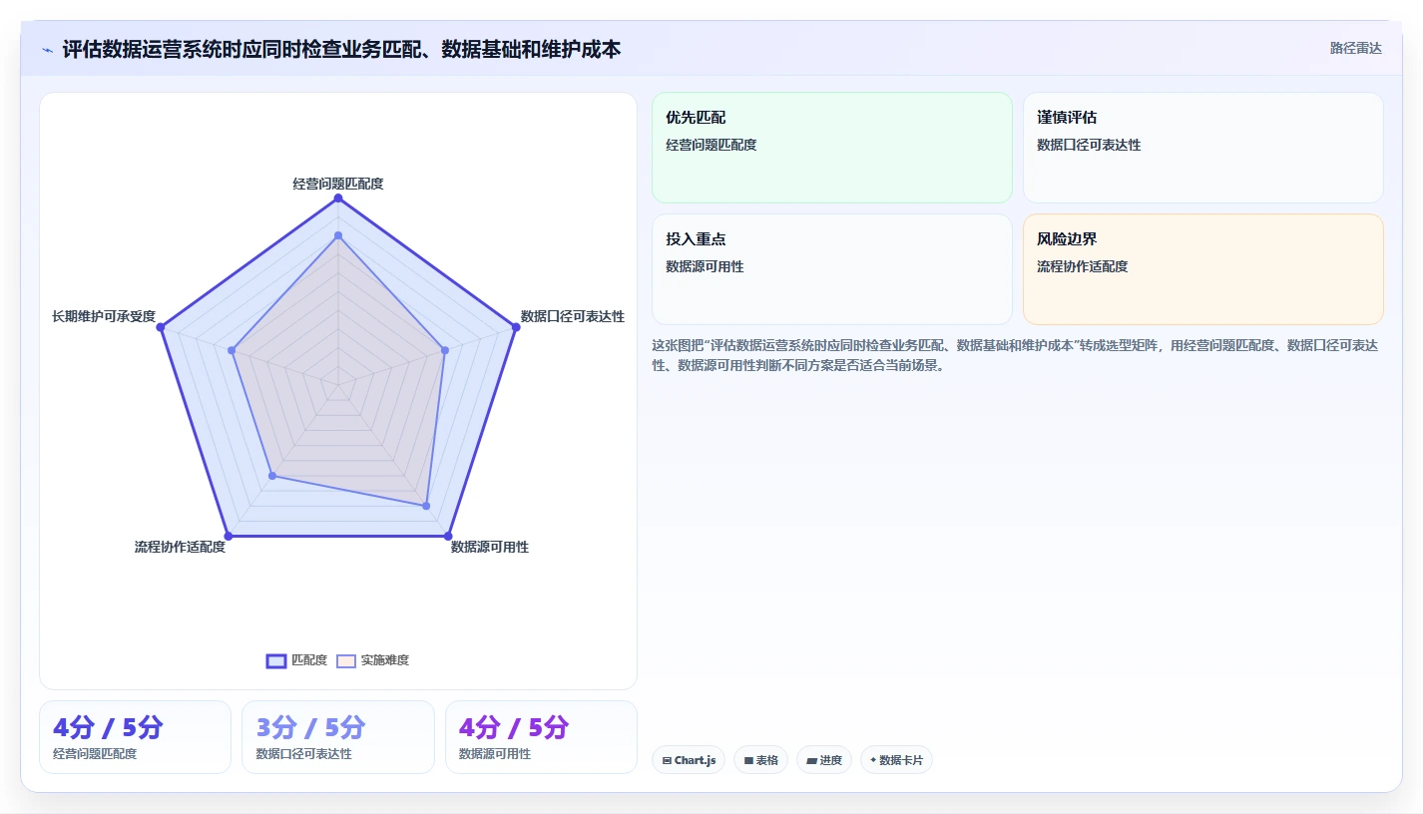
Task: Open the 投入重点 card
Action: [x=832, y=269]
